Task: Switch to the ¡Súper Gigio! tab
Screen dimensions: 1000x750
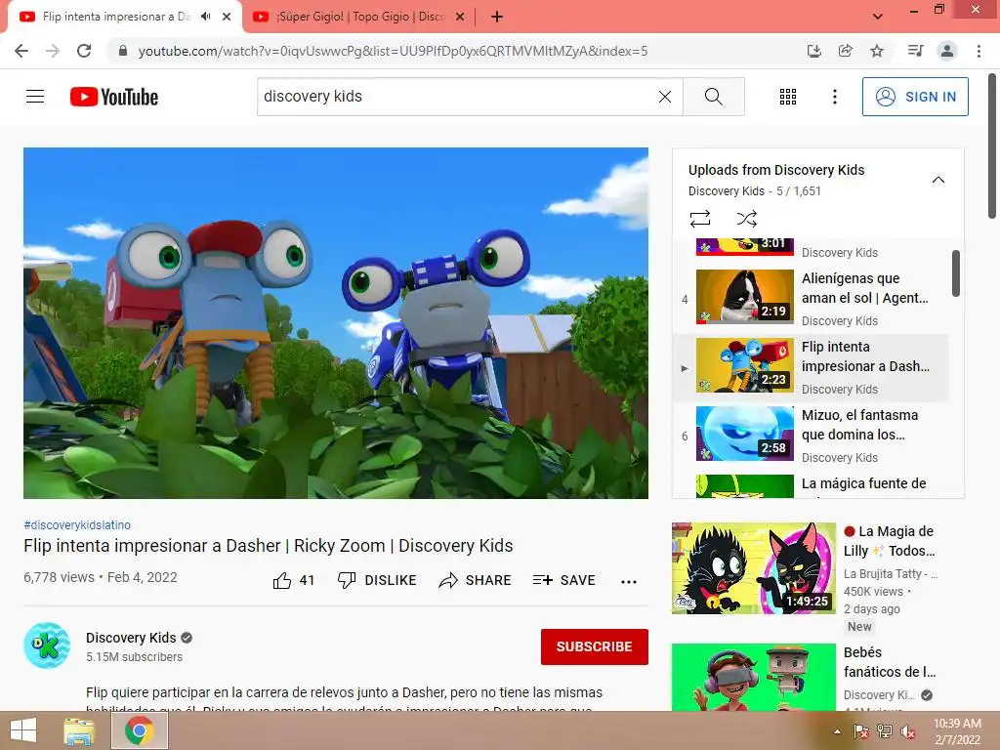Action: [x=359, y=17]
